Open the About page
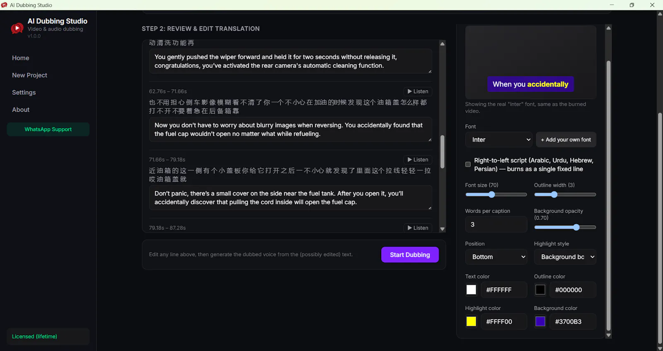 tap(21, 110)
